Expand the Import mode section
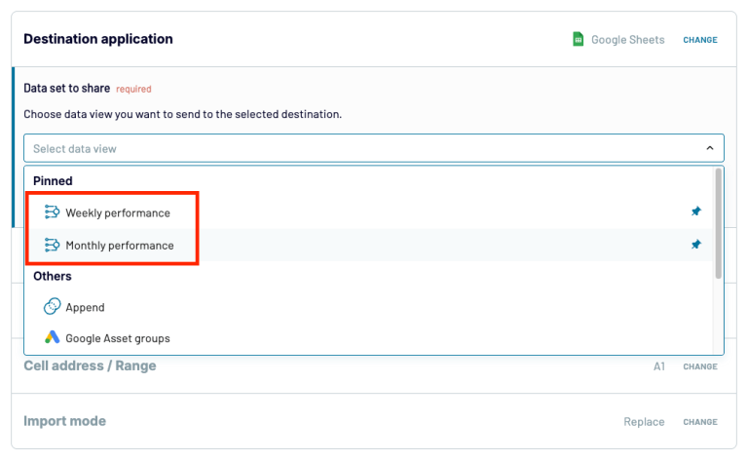This screenshot has width=748, height=461. tap(64, 422)
